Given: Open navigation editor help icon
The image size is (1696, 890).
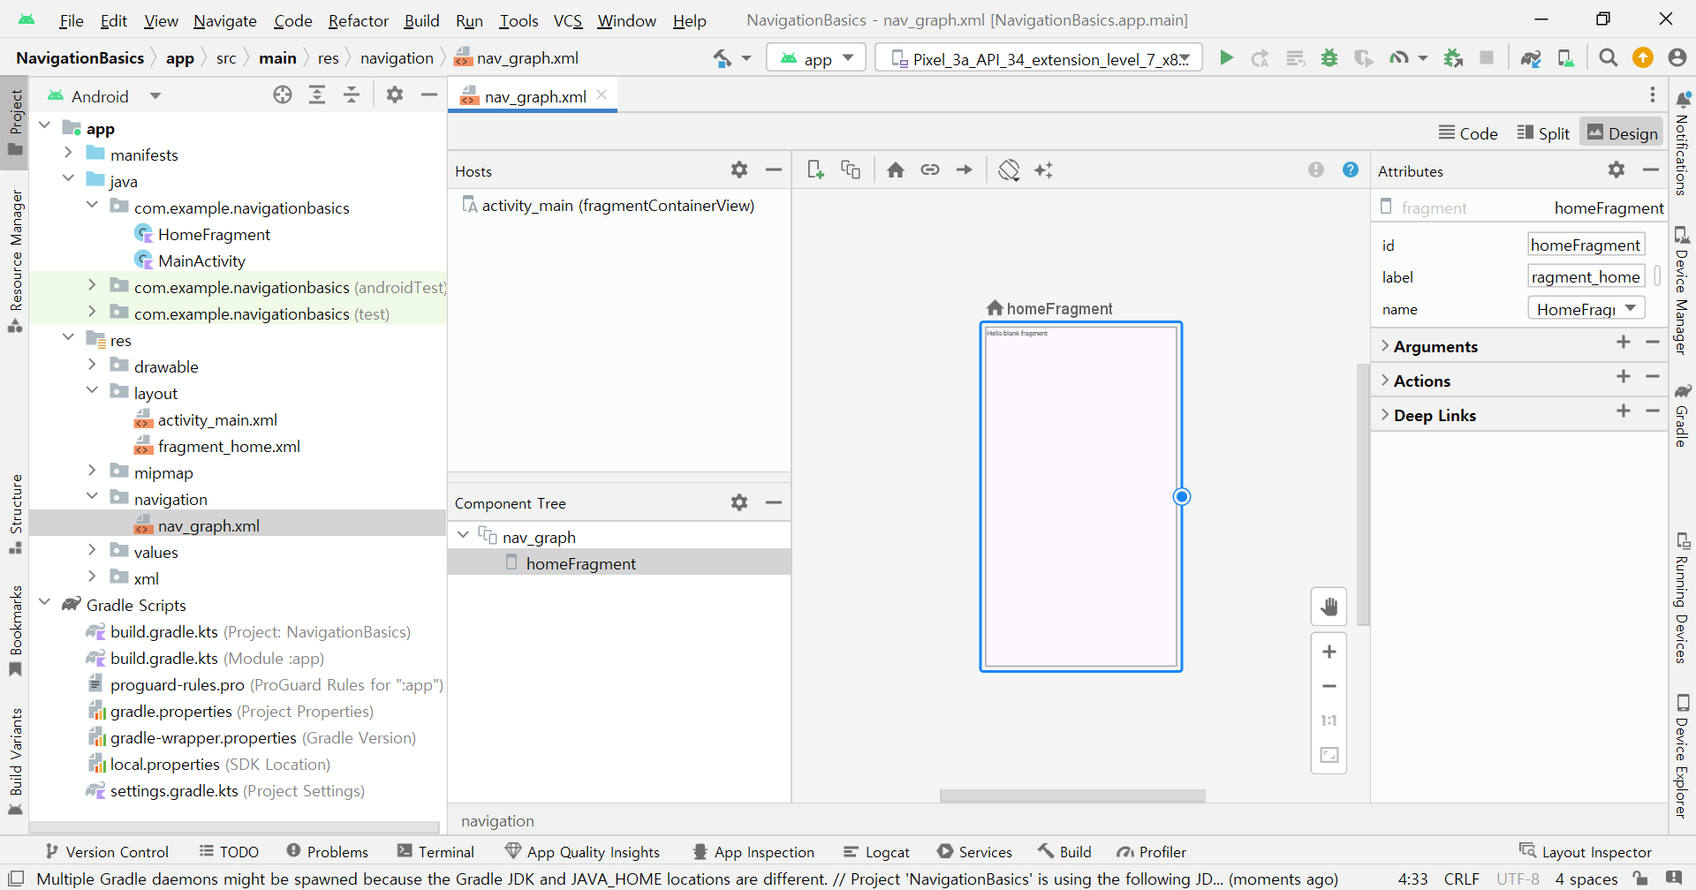Looking at the screenshot, I should click(1351, 170).
